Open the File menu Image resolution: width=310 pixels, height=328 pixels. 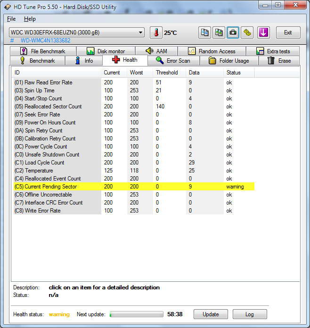(11, 19)
